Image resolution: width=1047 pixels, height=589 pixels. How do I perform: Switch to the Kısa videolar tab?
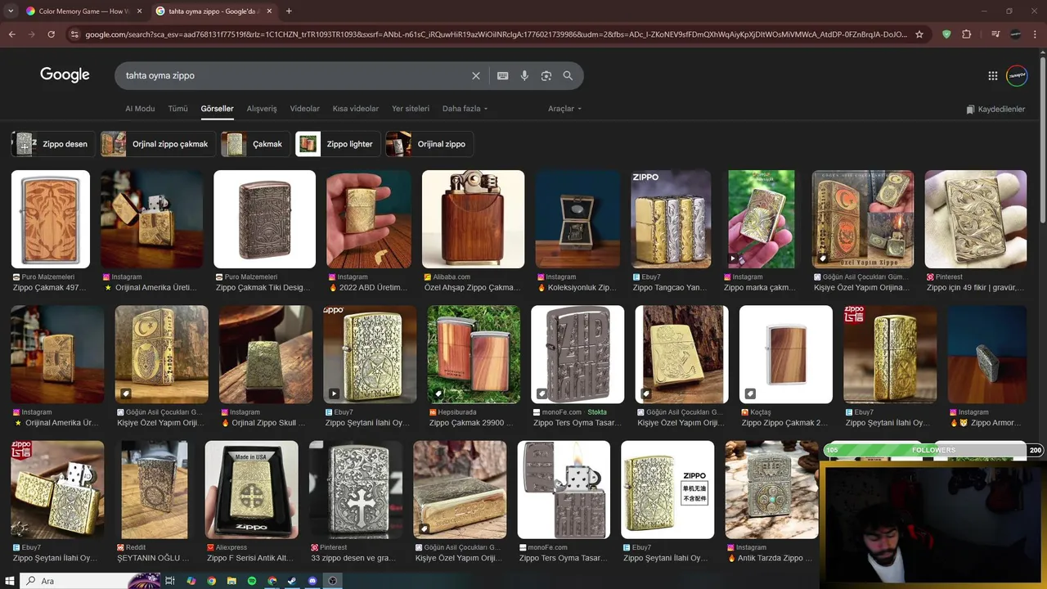355,109
